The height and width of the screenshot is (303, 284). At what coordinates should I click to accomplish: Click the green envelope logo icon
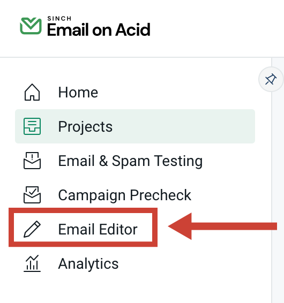point(31,26)
